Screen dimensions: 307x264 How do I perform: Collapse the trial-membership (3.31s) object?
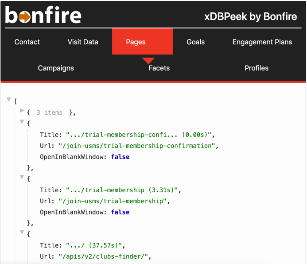(22, 177)
